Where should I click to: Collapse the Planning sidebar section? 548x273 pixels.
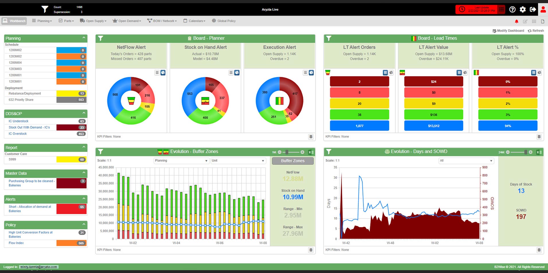84,38
